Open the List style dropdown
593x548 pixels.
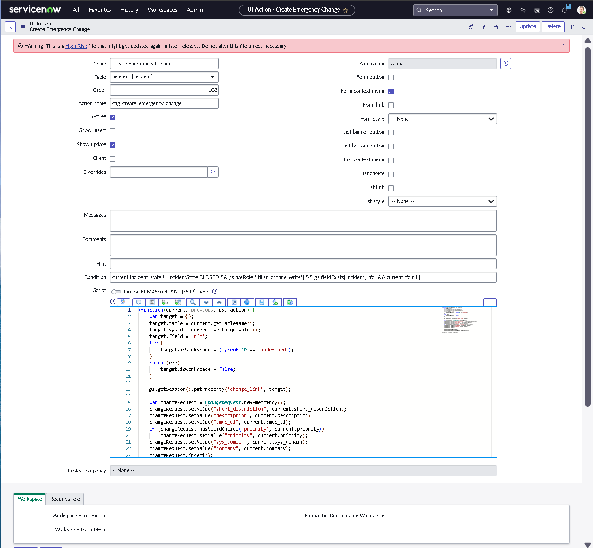click(x=442, y=201)
